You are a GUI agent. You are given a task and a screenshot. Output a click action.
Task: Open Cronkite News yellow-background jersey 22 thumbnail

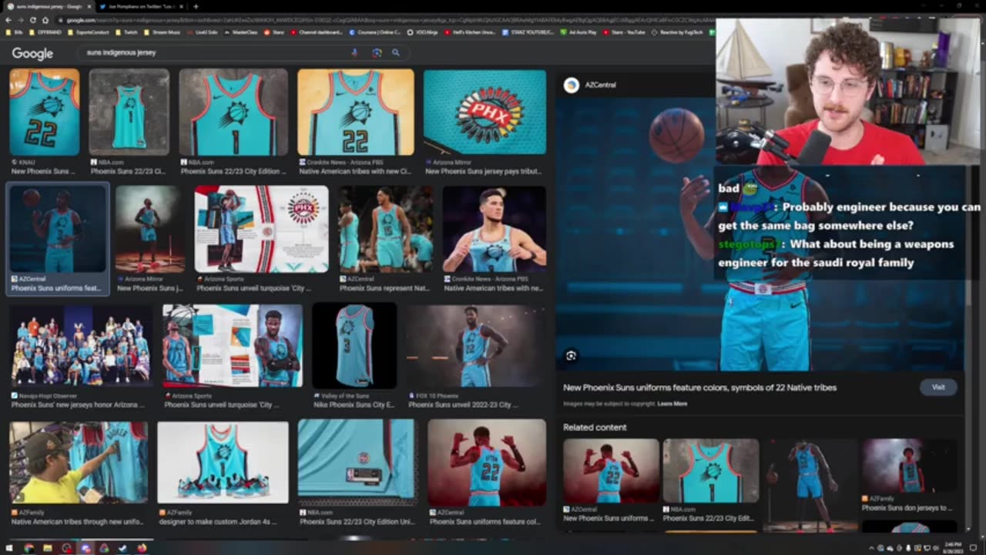(355, 113)
